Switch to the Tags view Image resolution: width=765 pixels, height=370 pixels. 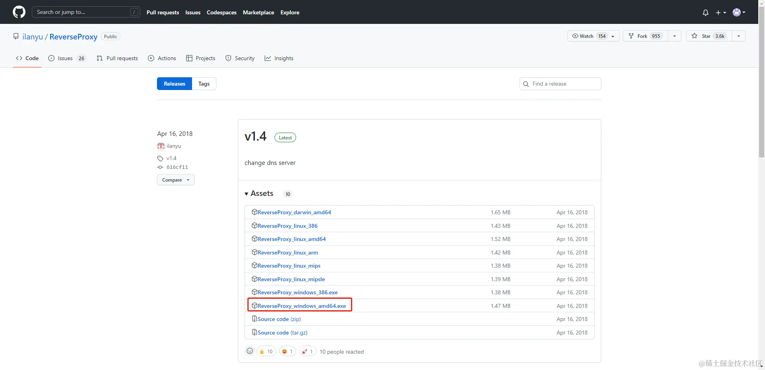(204, 84)
